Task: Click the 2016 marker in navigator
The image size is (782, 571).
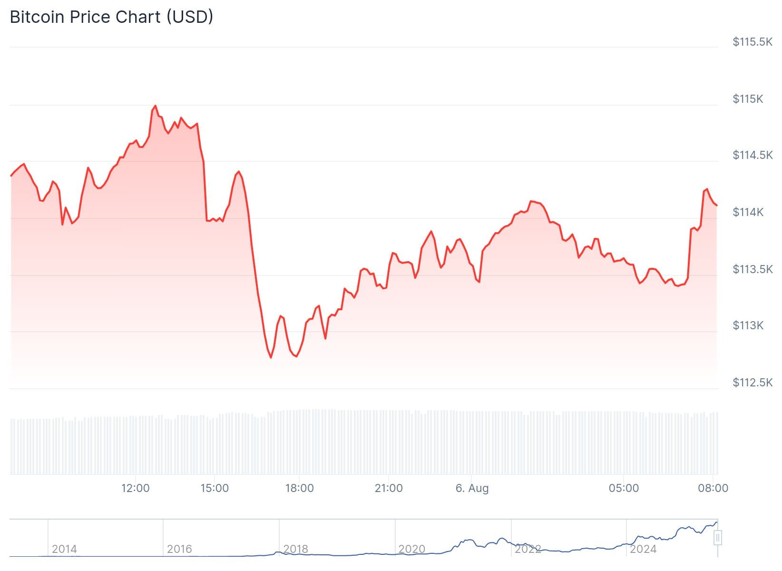Action: (x=179, y=549)
